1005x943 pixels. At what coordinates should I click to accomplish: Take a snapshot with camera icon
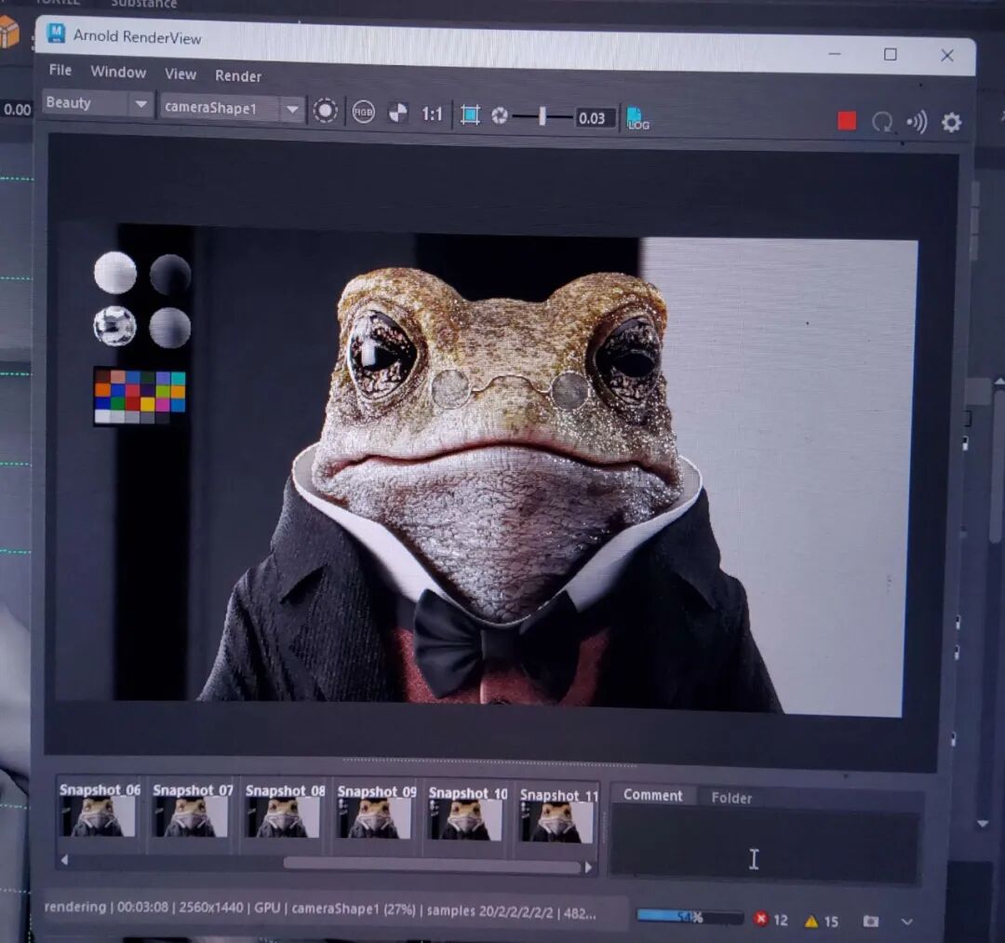pos(870,922)
